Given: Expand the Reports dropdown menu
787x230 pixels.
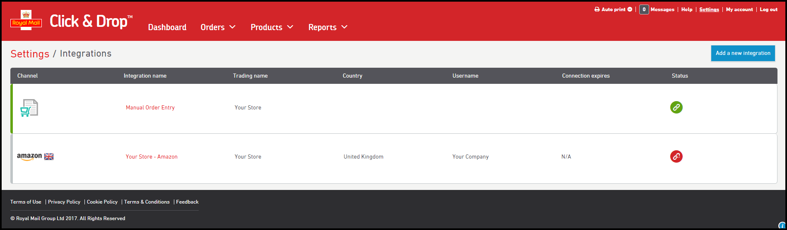Looking at the screenshot, I should (x=327, y=27).
